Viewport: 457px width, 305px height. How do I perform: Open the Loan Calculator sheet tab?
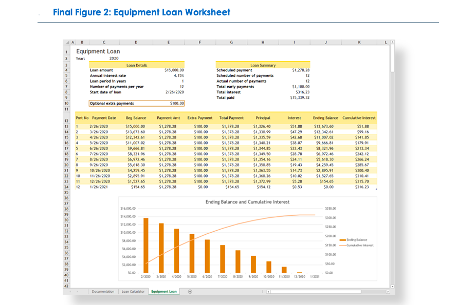(x=133, y=291)
